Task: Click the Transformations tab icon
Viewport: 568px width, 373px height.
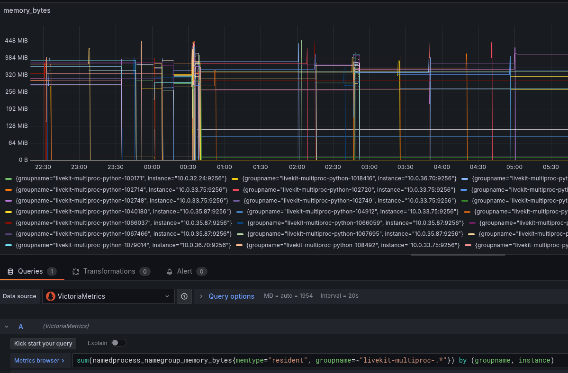Action: [76, 272]
